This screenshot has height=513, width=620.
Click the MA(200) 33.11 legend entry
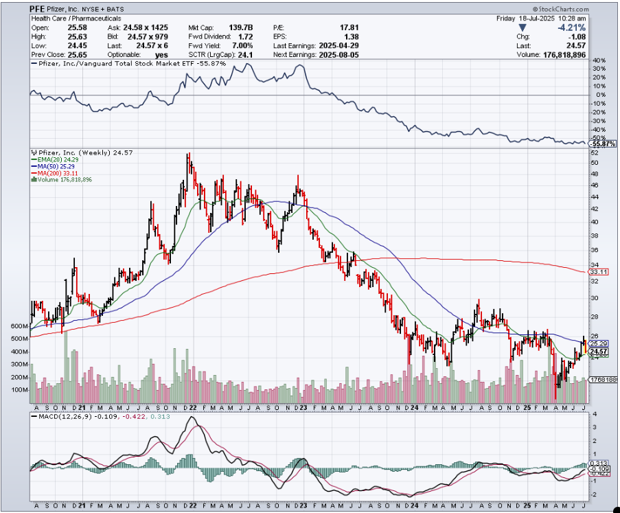[54, 173]
